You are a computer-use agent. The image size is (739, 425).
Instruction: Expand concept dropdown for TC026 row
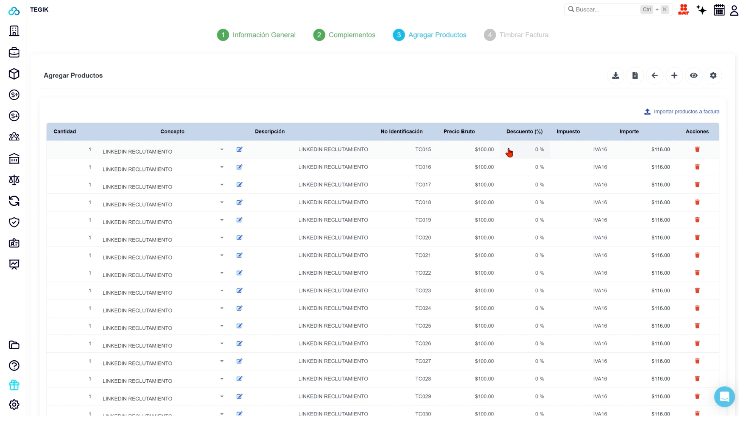coord(222,343)
